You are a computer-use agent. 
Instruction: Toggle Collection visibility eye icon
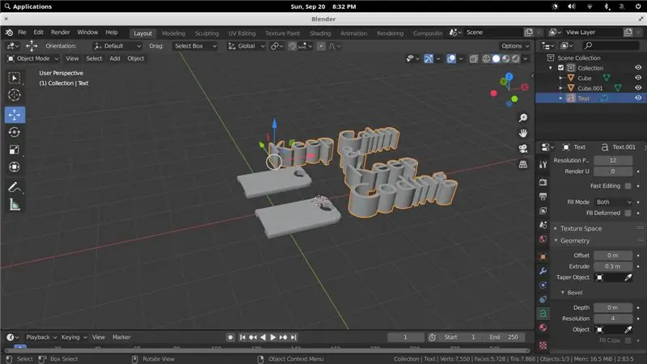coord(638,67)
